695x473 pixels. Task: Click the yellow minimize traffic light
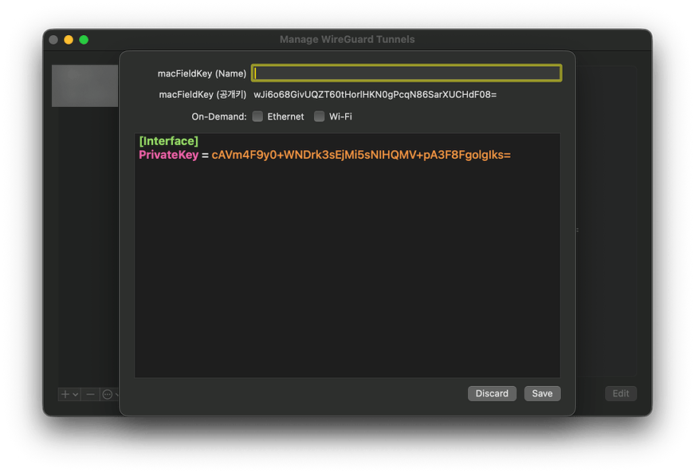coord(68,39)
